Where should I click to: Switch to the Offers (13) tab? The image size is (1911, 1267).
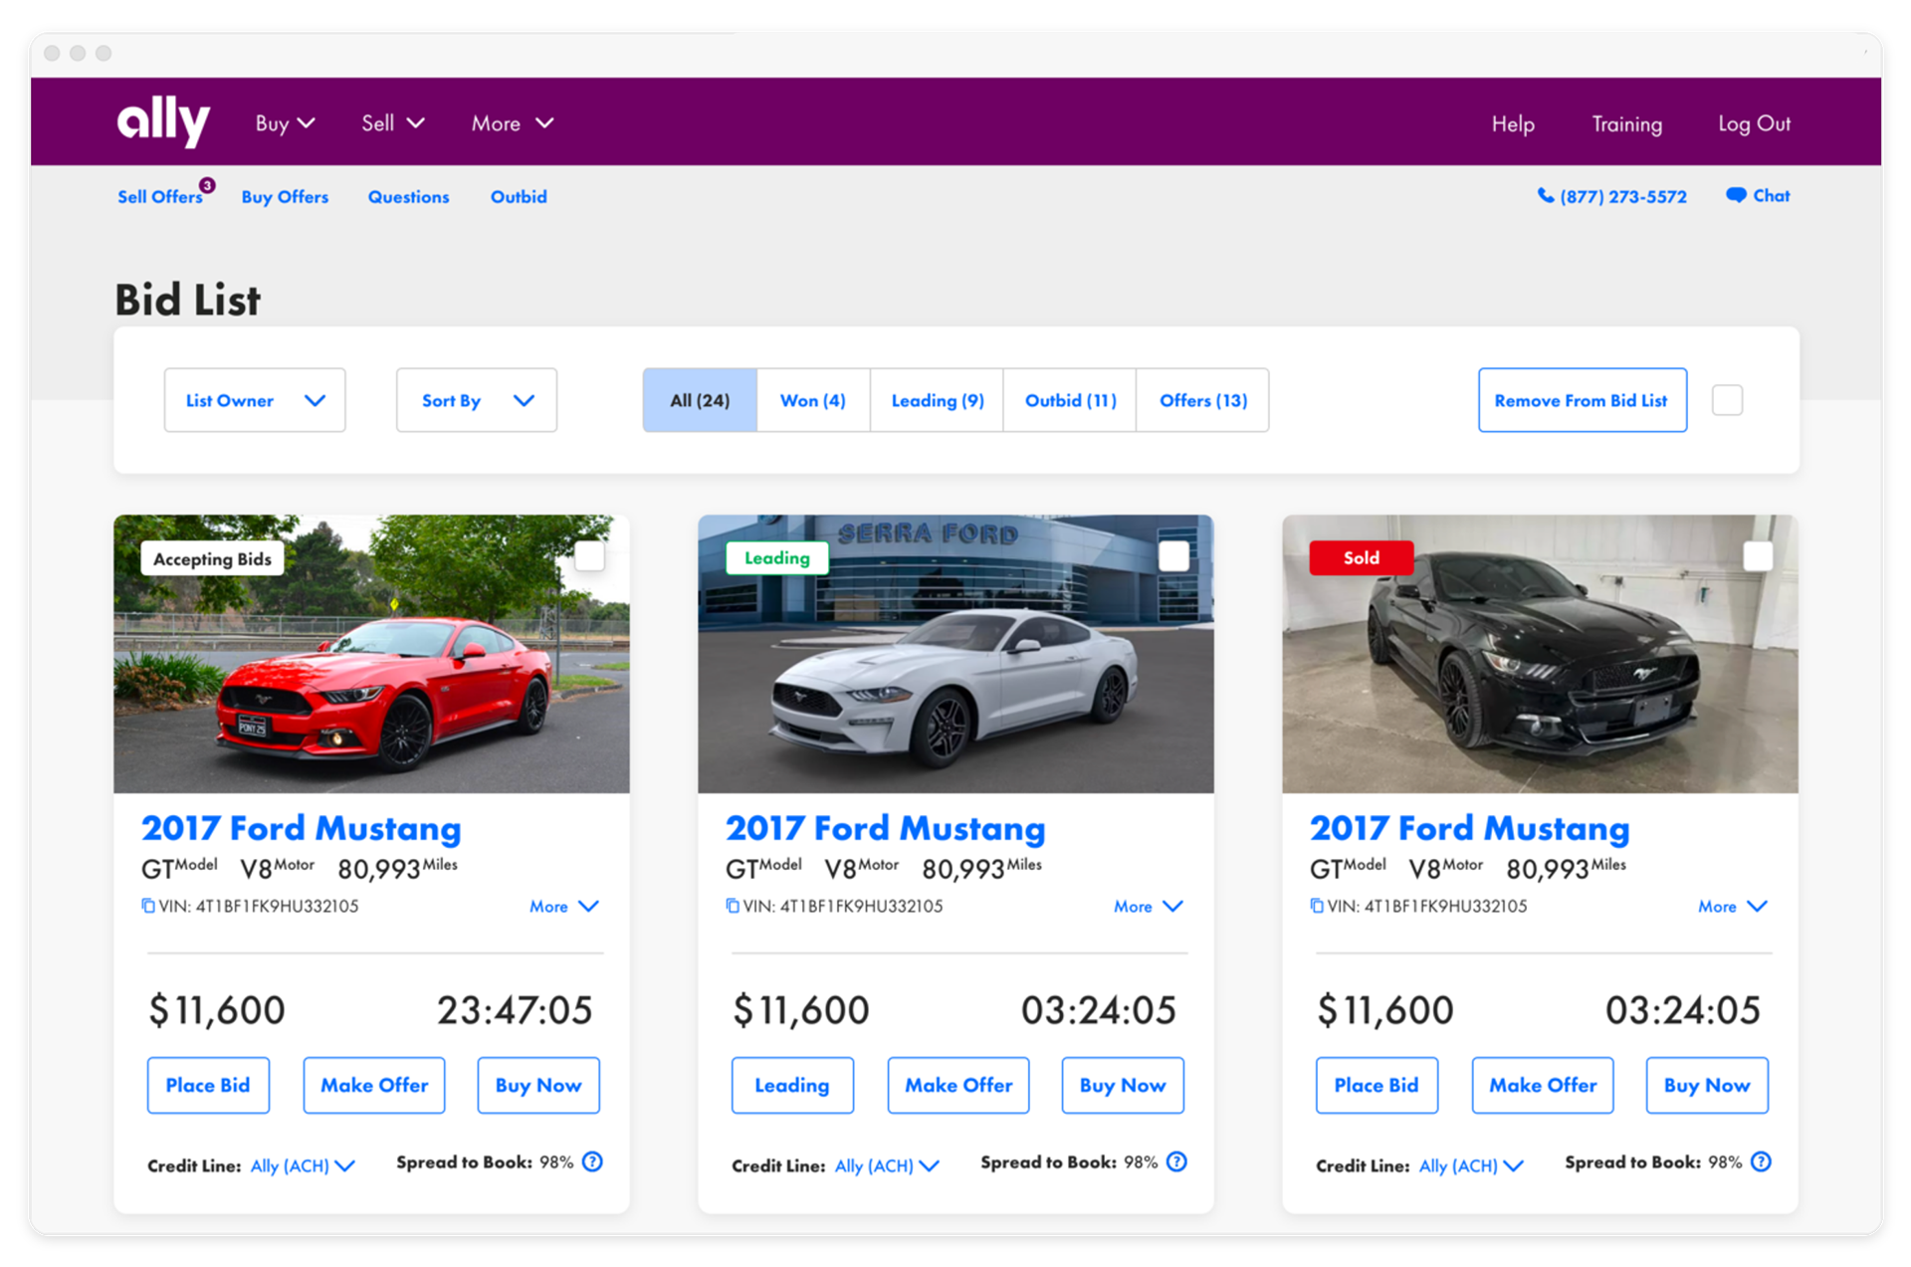tap(1203, 400)
